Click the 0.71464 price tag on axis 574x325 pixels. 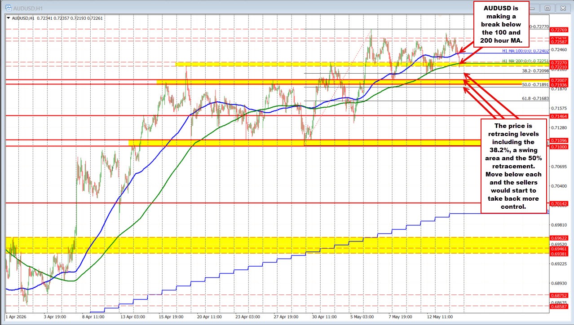coord(560,116)
